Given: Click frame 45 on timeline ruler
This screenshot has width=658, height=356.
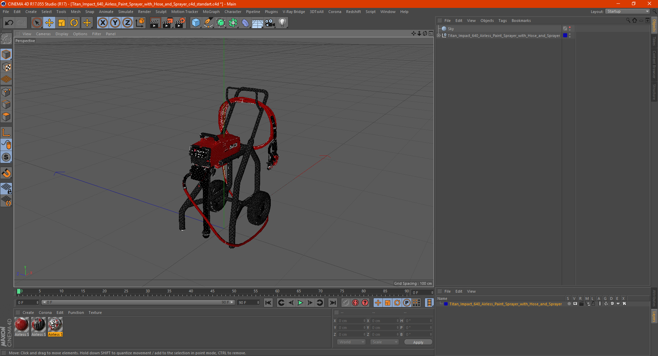Looking at the screenshot, I should (x=212, y=292).
